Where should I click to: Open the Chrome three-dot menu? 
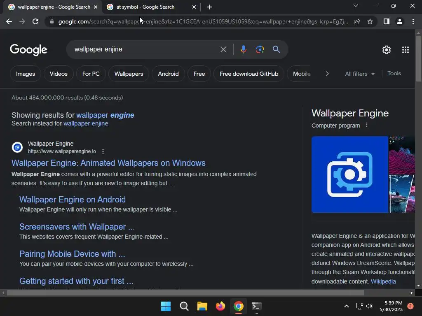pyautogui.click(x=413, y=21)
